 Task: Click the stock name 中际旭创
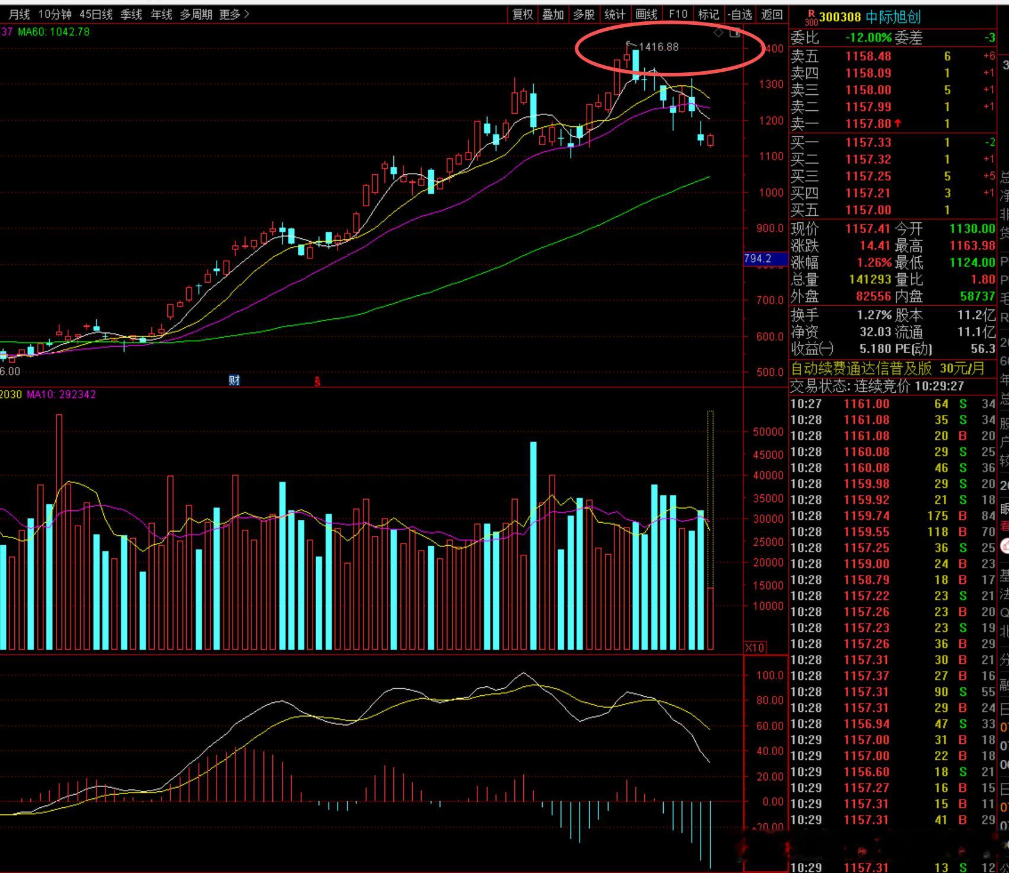[x=893, y=18]
